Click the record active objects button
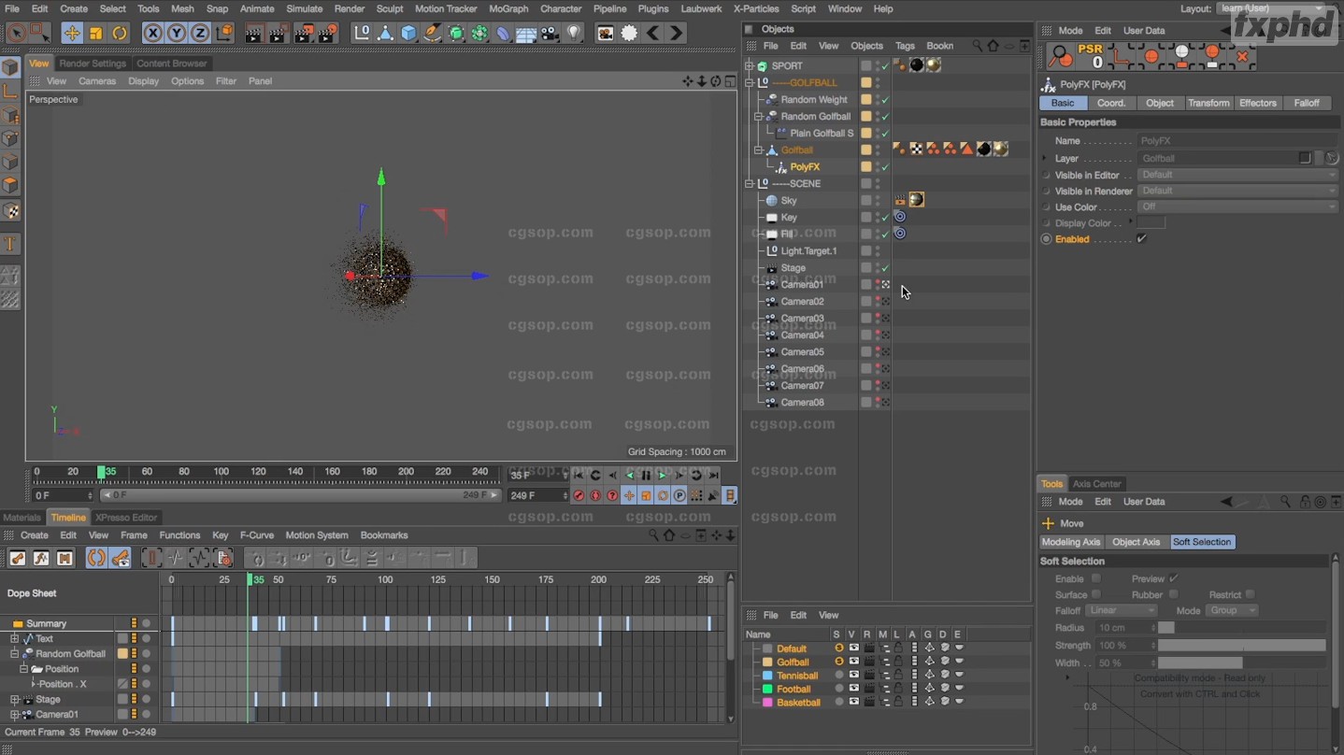Screen dimensions: 1344x755 click(579, 496)
